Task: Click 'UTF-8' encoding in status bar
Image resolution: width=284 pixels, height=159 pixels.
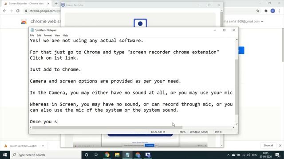Action: tap(218, 132)
